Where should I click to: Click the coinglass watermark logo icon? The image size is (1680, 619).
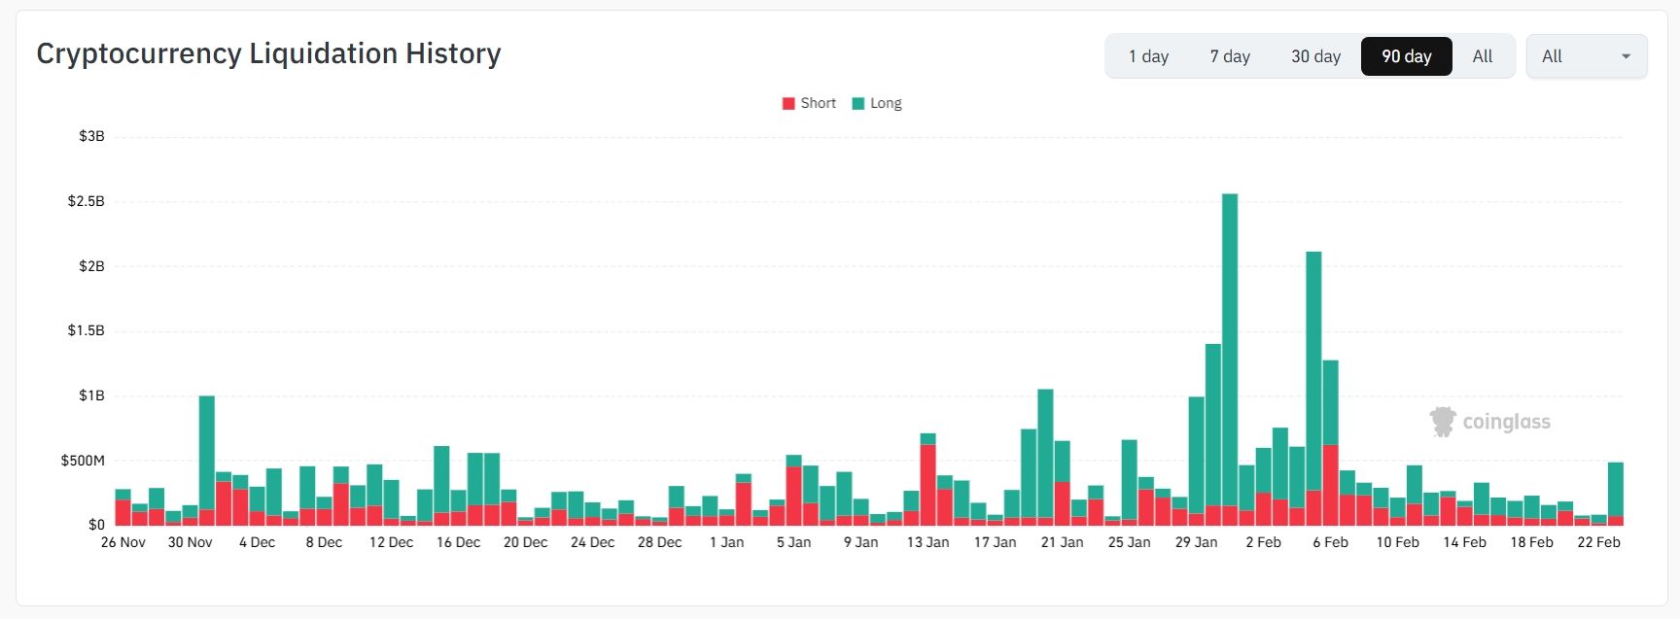pos(1443,422)
